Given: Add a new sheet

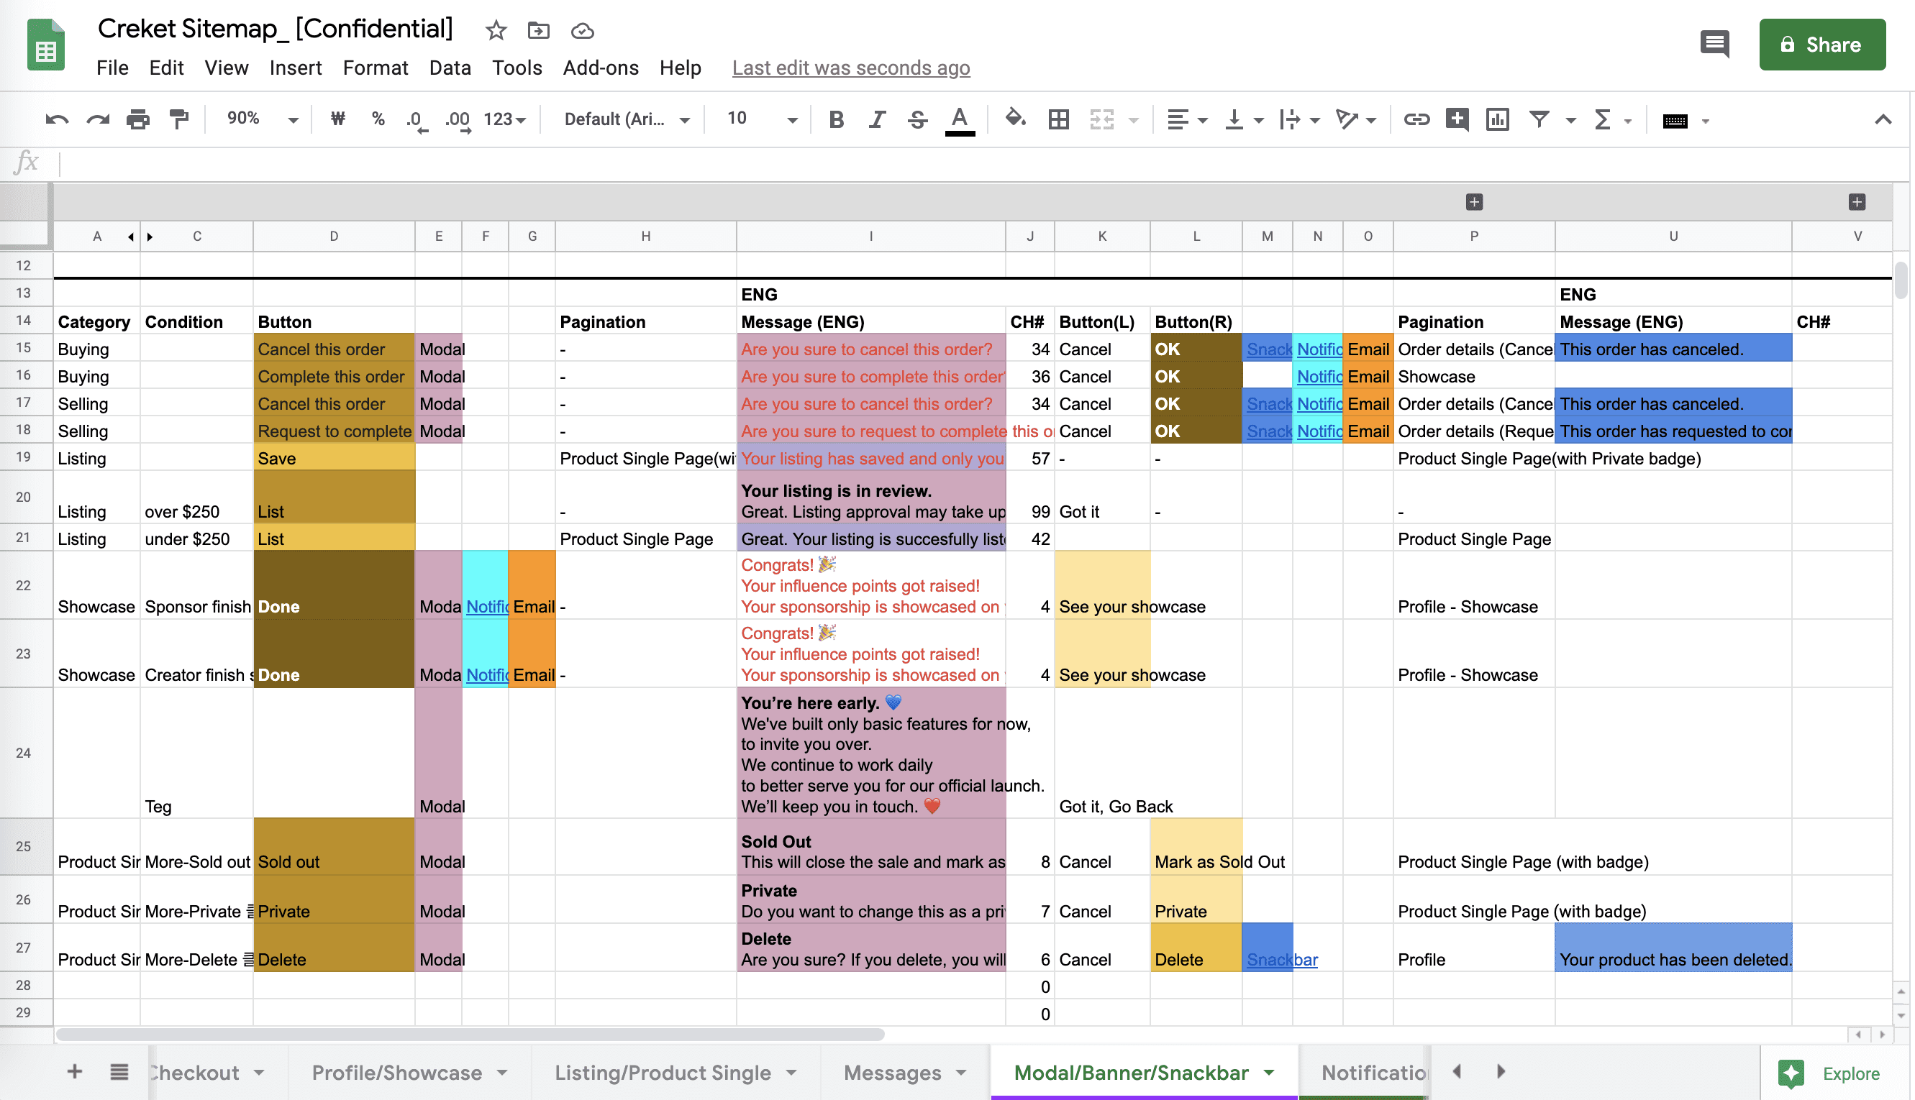Looking at the screenshot, I should (x=74, y=1071).
